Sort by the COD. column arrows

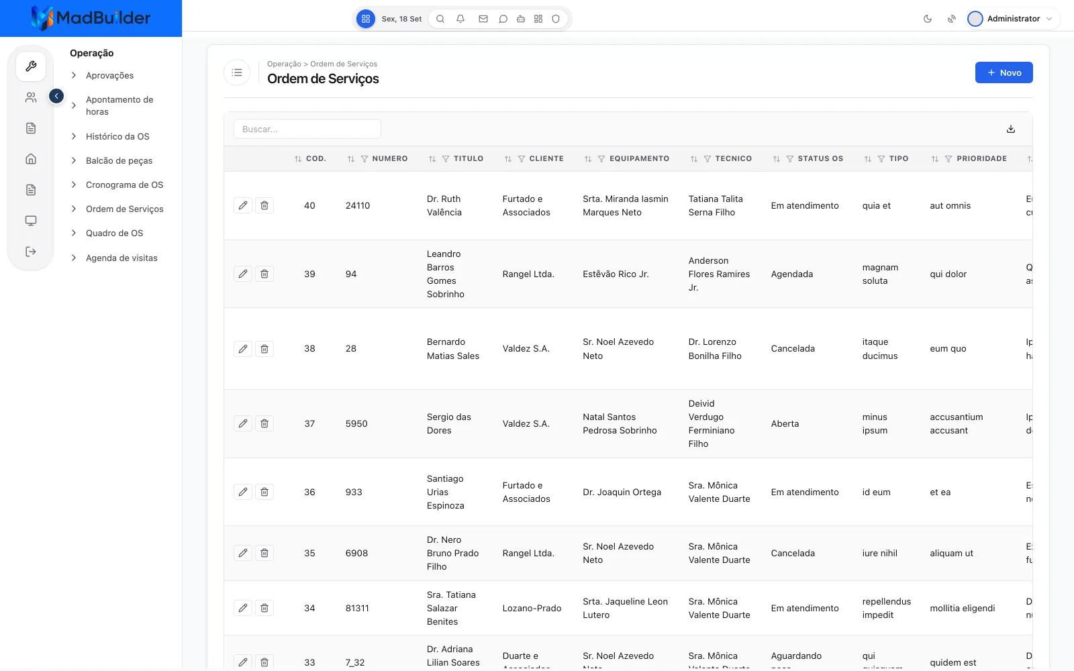coord(298,159)
